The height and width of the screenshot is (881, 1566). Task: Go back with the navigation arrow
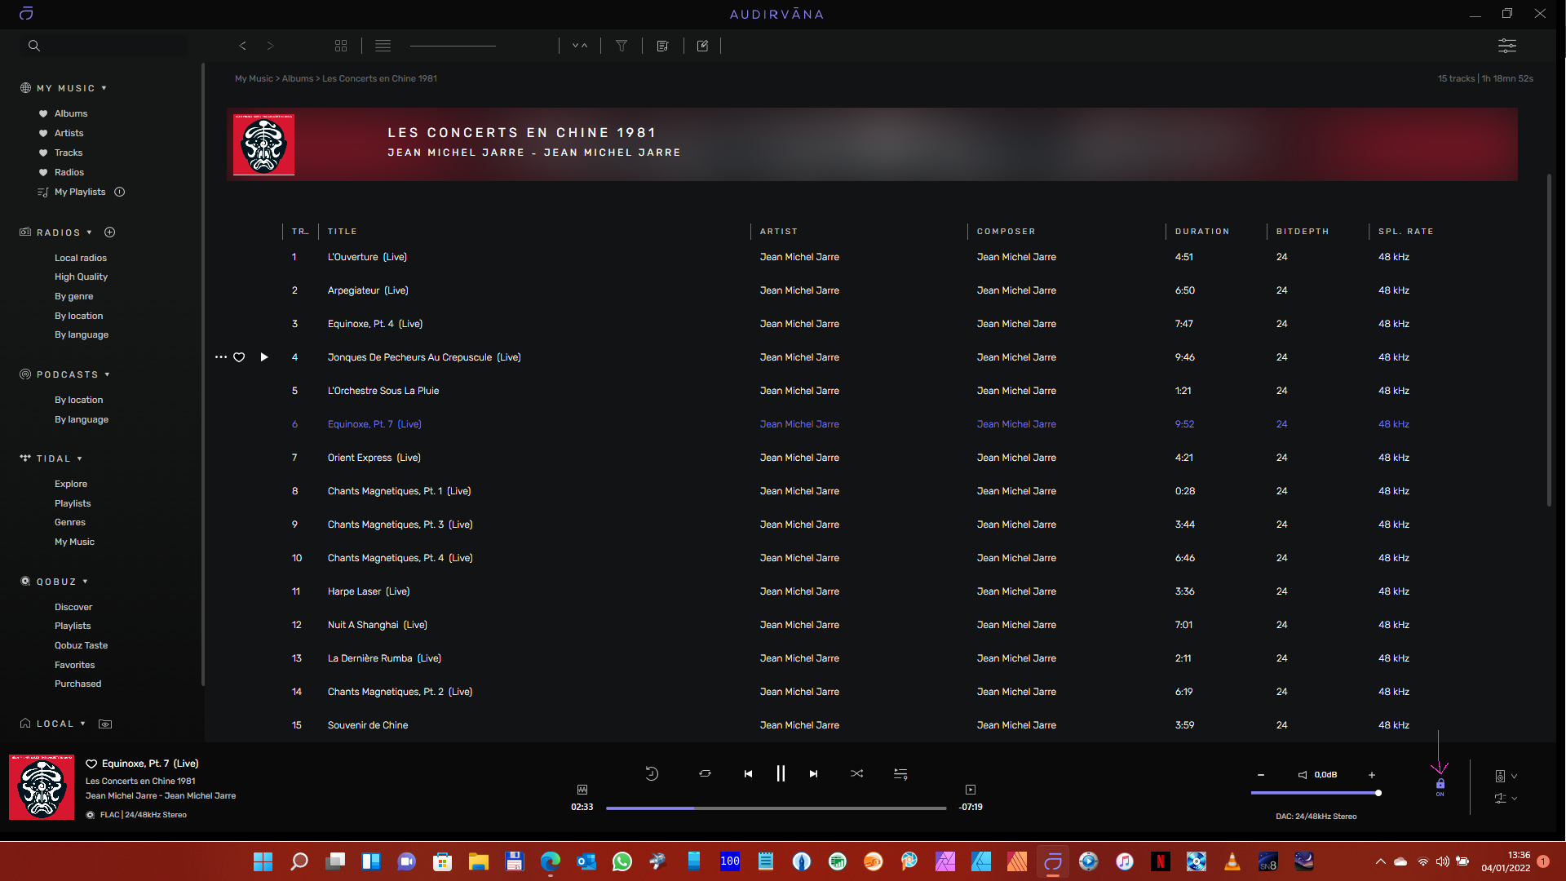point(242,46)
